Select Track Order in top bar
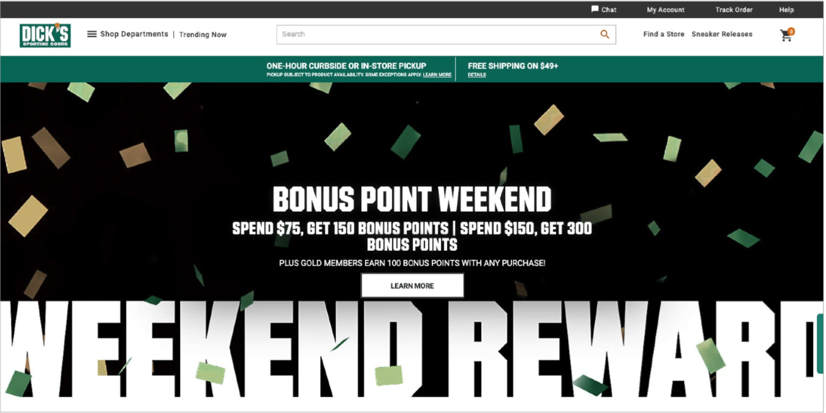The width and height of the screenshot is (826, 413). [734, 10]
